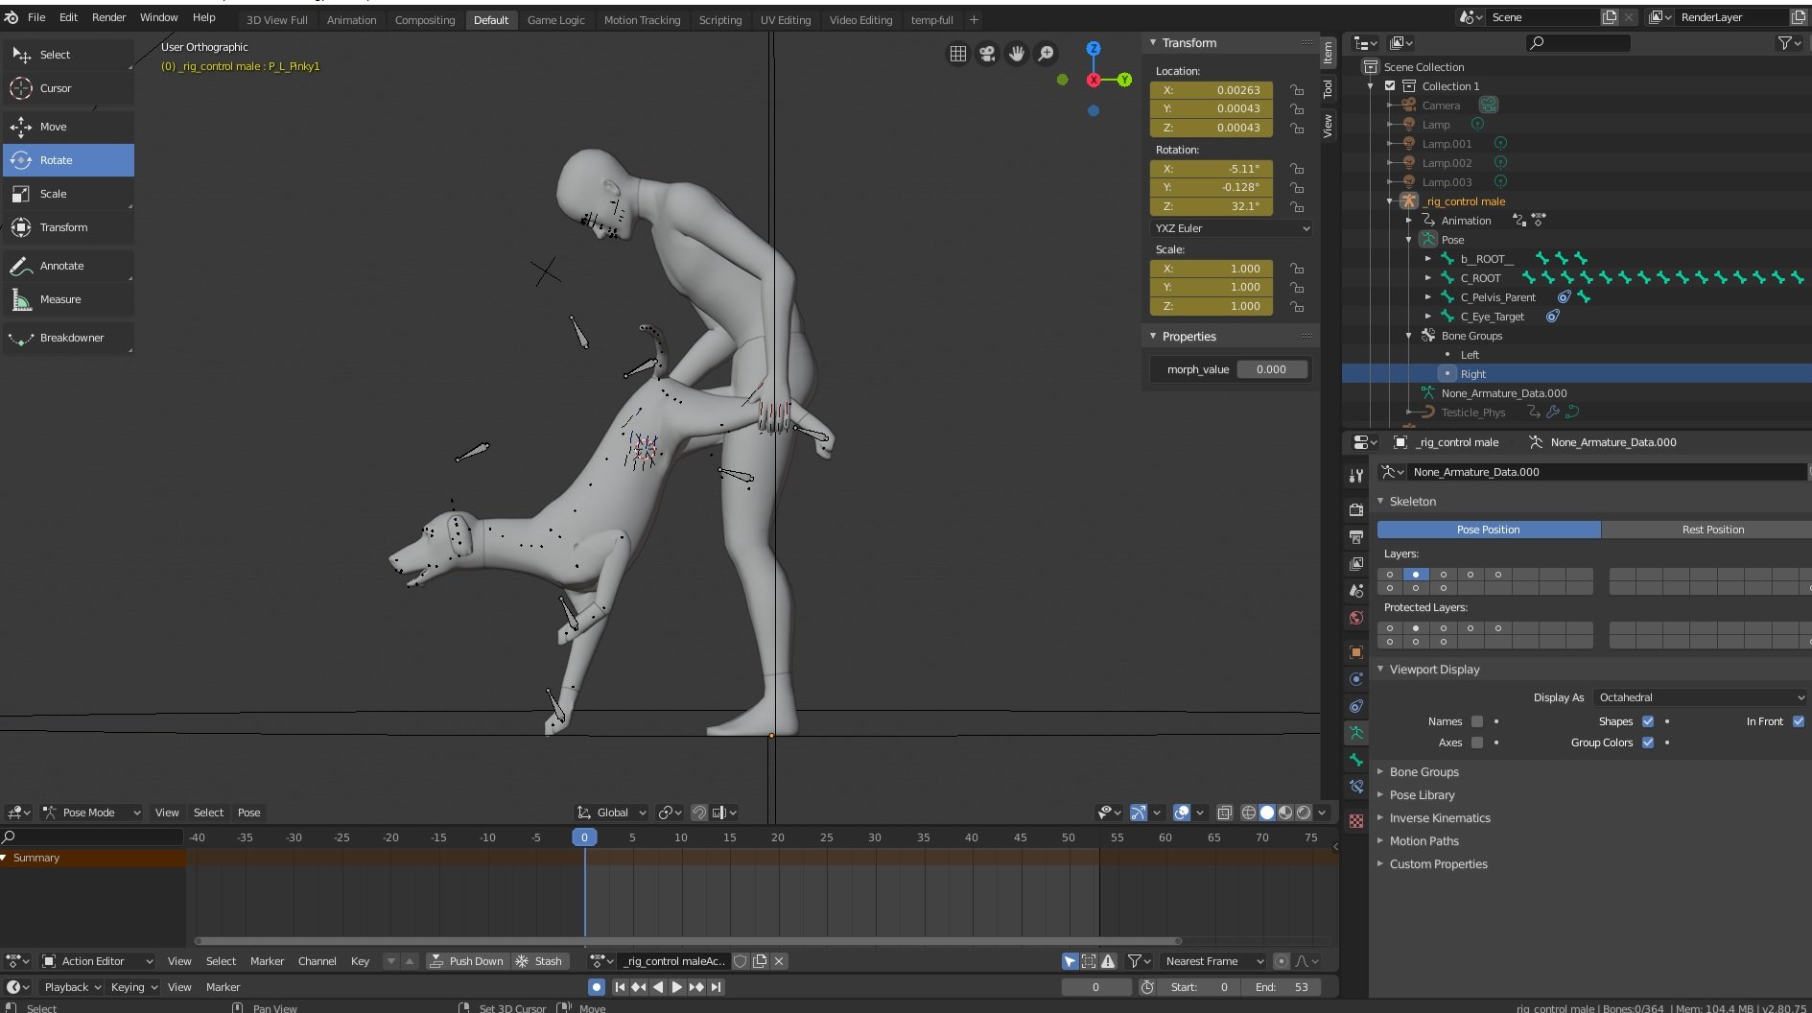Screen dimensions: 1812x1013
Task: Open the Display As Octahedral dropdown
Action: 1700,697
